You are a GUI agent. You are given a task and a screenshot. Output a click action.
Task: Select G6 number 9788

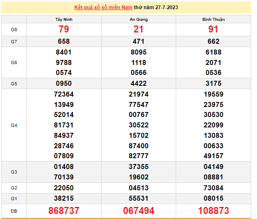point(64,62)
